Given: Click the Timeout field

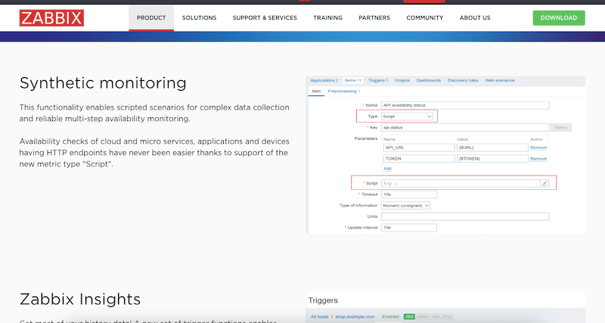Looking at the screenshot, I should click(x=409, y=194).
